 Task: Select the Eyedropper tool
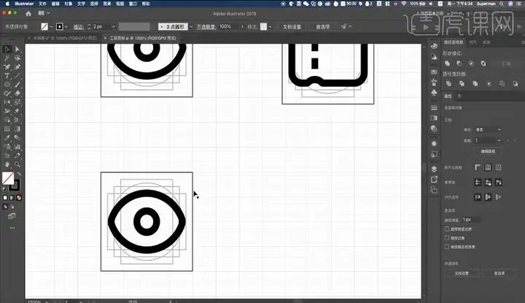tap(7, 138)
